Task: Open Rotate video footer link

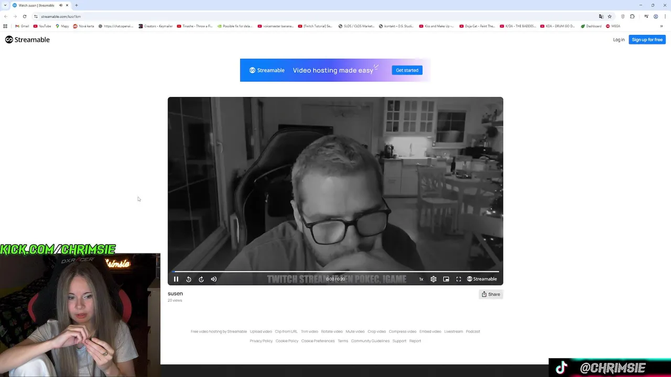Action: [x=332, y=331]
